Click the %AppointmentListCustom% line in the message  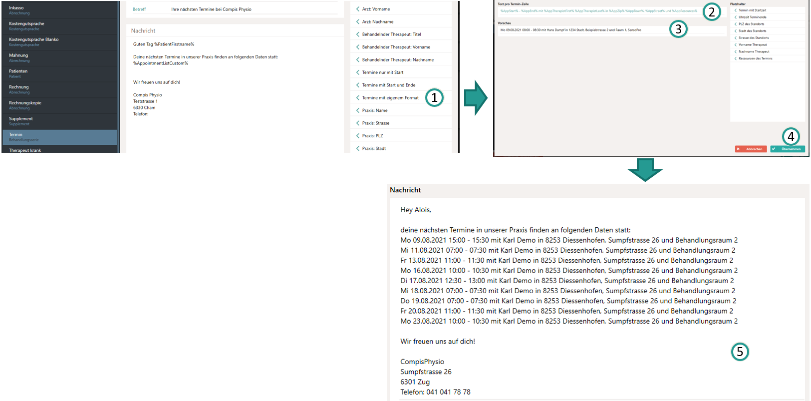click(161, 63)
